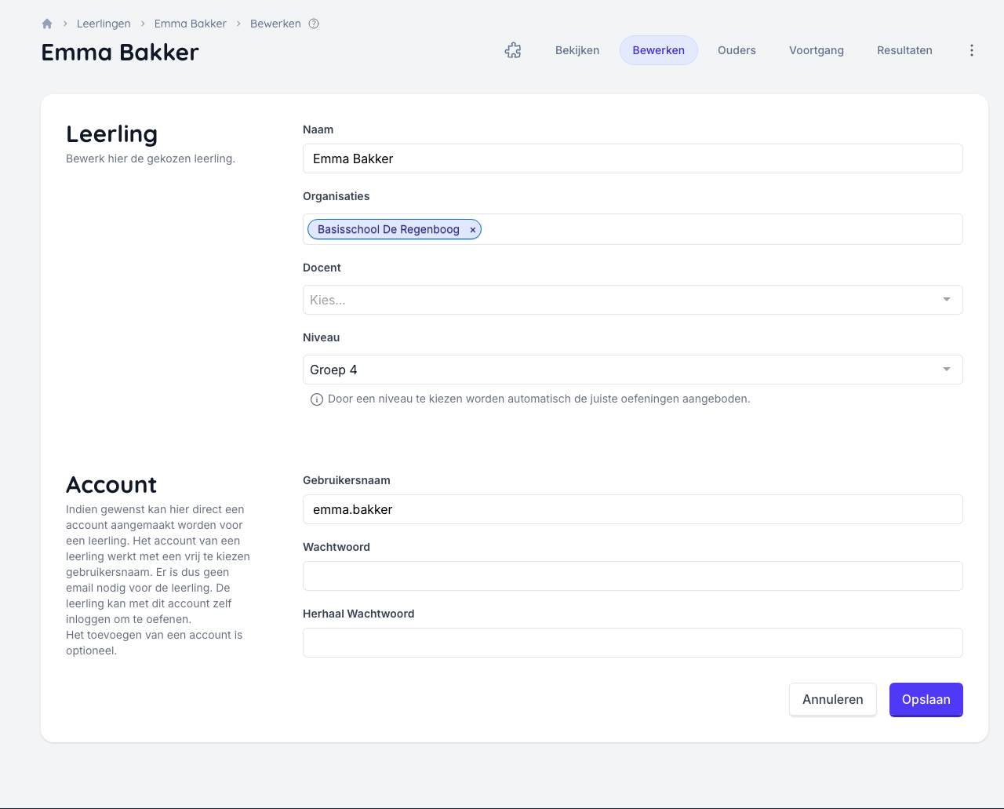
Task: Click into the Herhaal Wachtwoord field
Action: pos(632,643)
